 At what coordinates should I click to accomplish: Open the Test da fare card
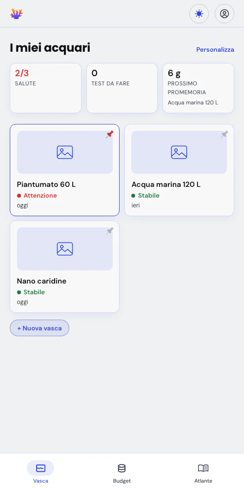click(x=122, y=88)
